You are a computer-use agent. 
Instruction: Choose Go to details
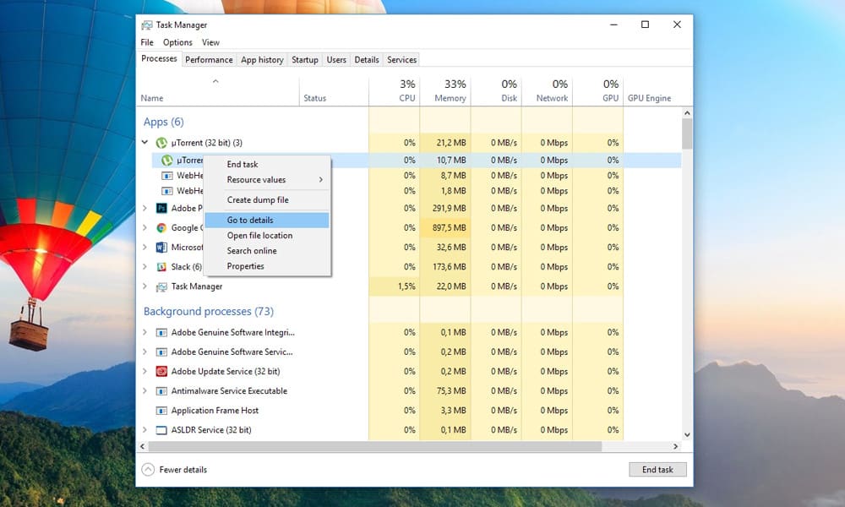click(x=267, y=220)
